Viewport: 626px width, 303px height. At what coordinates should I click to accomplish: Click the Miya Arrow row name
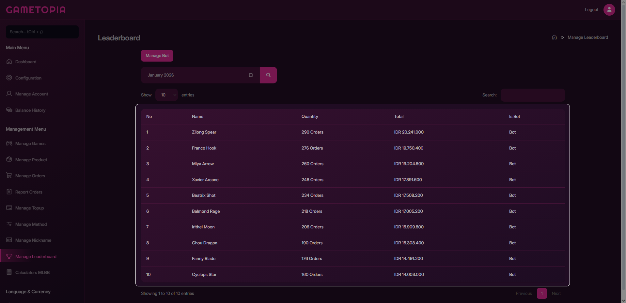pos(203,164)
